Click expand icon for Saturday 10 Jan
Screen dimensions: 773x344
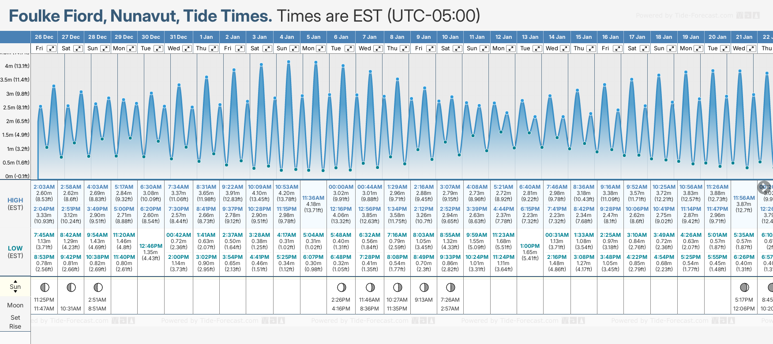458,49
